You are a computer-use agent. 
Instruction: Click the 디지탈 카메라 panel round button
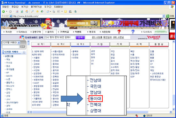(24, 52)
